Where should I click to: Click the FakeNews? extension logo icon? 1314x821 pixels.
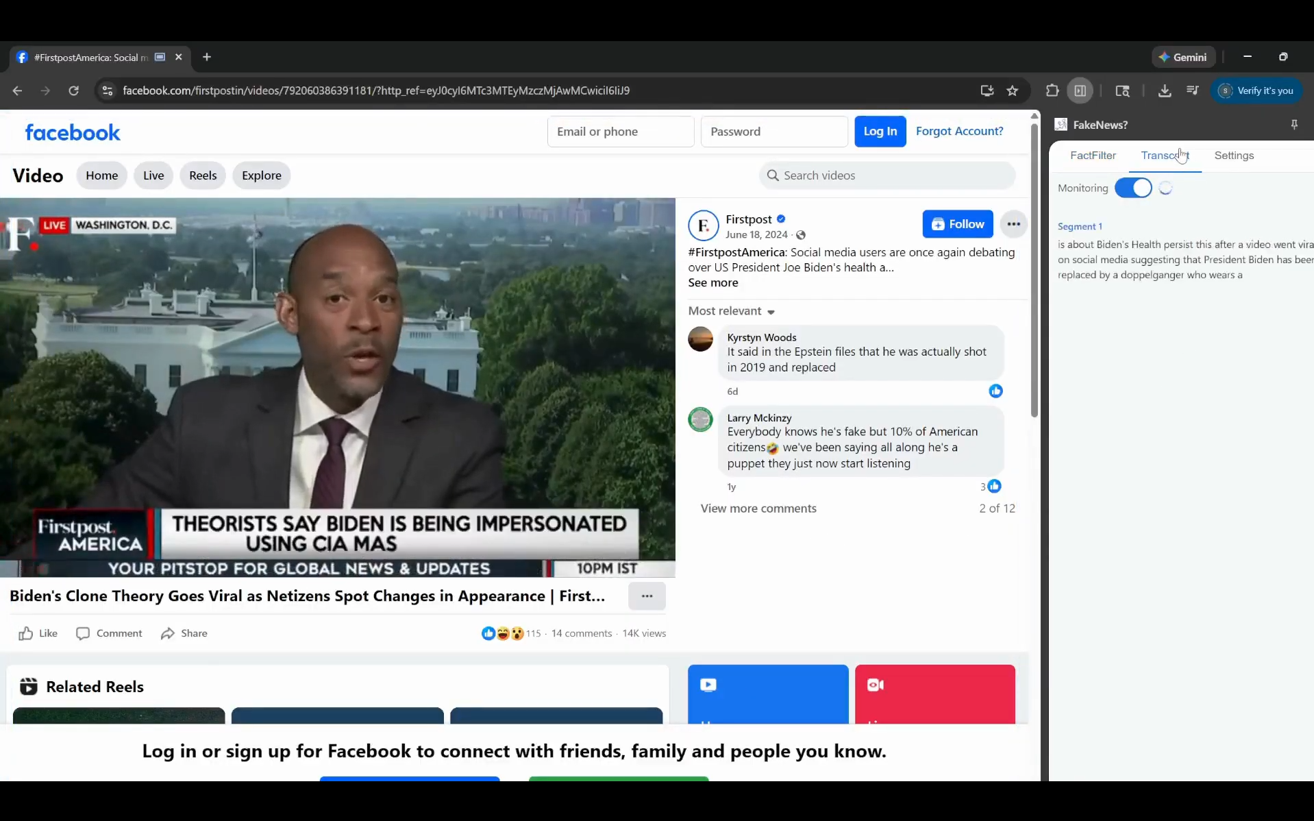coord(1061,125)
